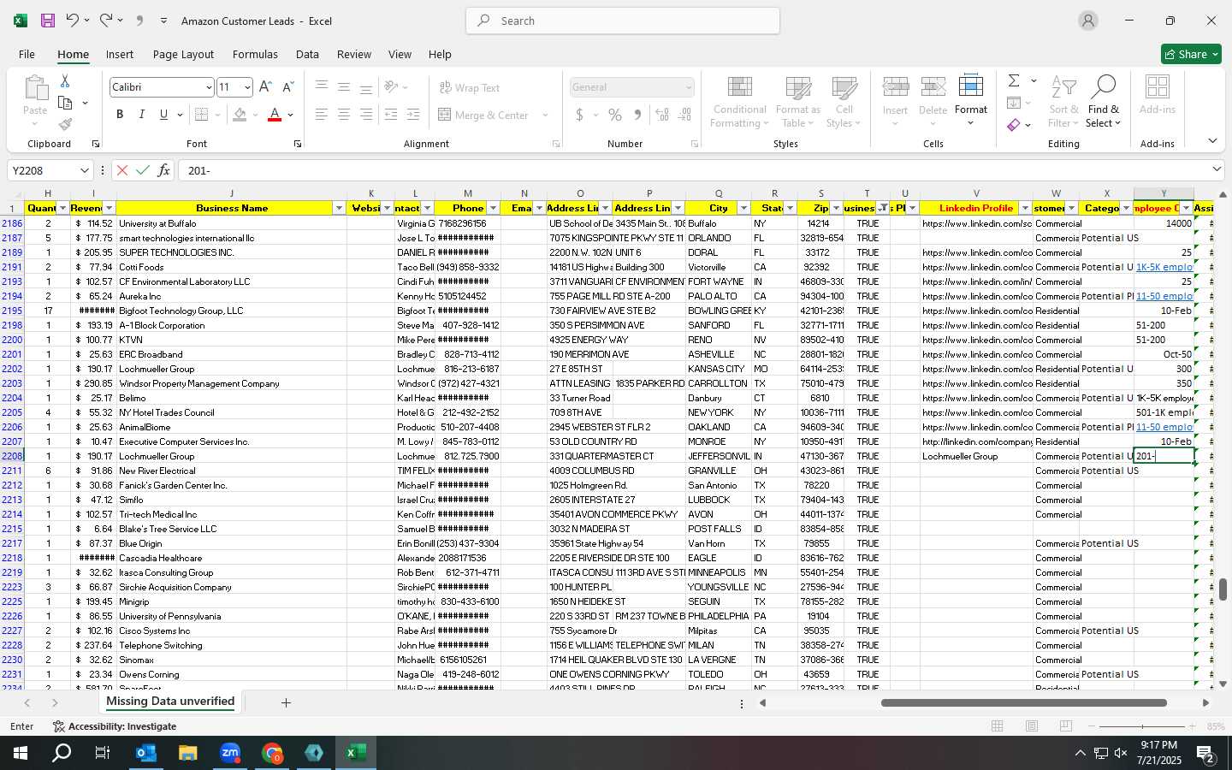The image size is (1232, 770).
Task: Click the Accounting dollar format icon
Action: [579, 115]
